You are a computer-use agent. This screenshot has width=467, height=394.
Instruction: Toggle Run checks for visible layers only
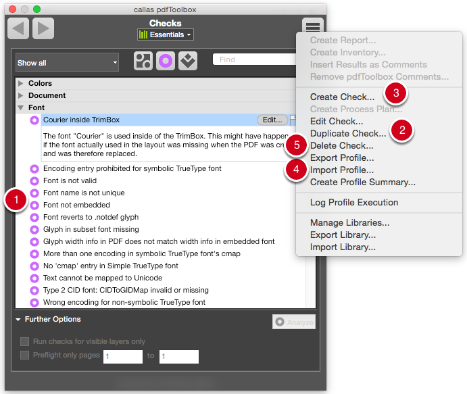[x=25, y=341]
